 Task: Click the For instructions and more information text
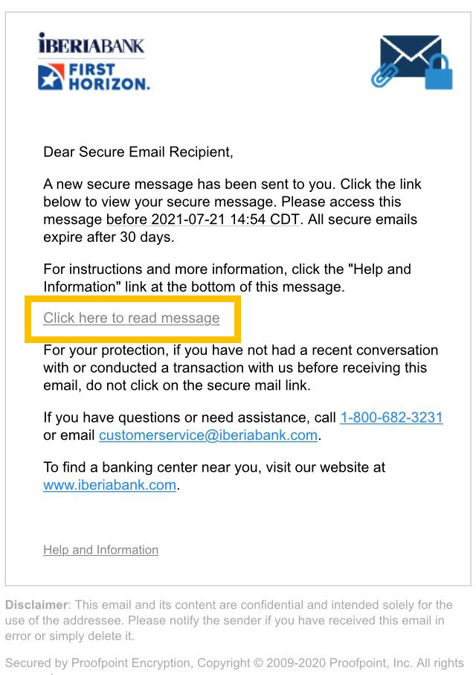coord(228,278)
